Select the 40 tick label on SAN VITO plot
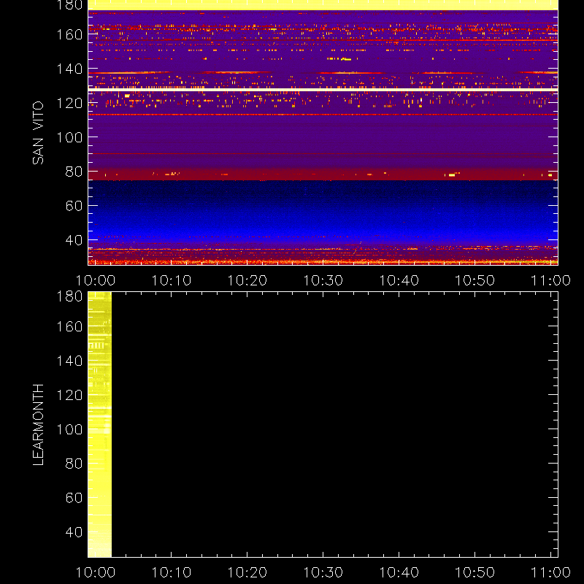 pyautogui.click(x=74, y=240)
